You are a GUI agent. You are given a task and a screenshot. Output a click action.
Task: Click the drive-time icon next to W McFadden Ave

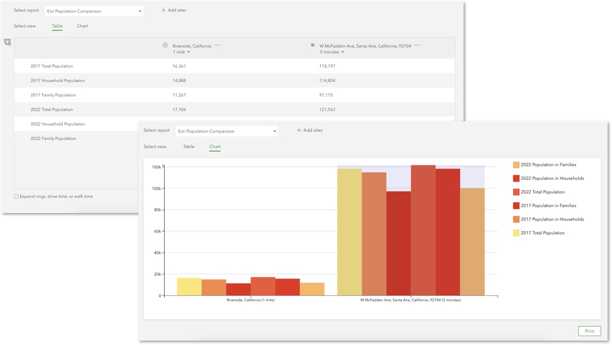click(x=312, y=45)
